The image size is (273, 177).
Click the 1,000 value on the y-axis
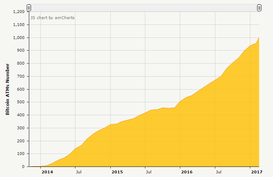(x=18, y=38)
